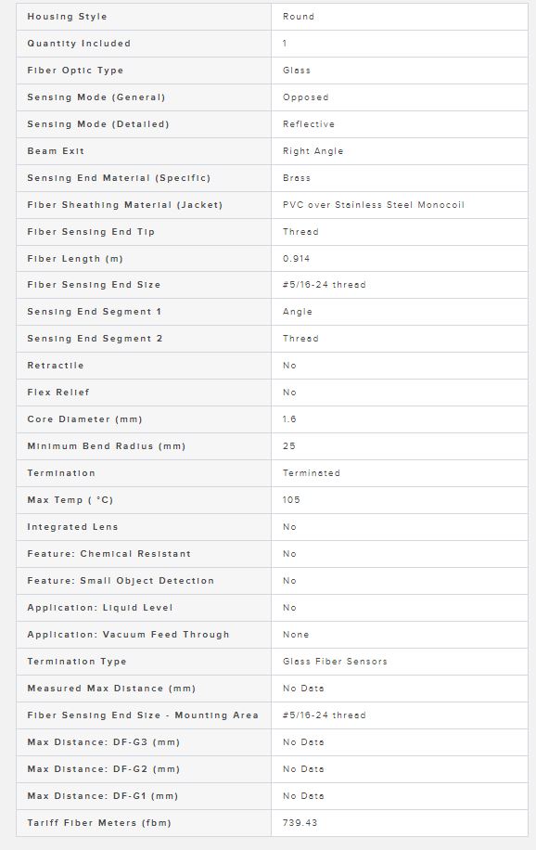Select the Vacuum Feed Through None value
536x850 pixels.
[296, 634]
